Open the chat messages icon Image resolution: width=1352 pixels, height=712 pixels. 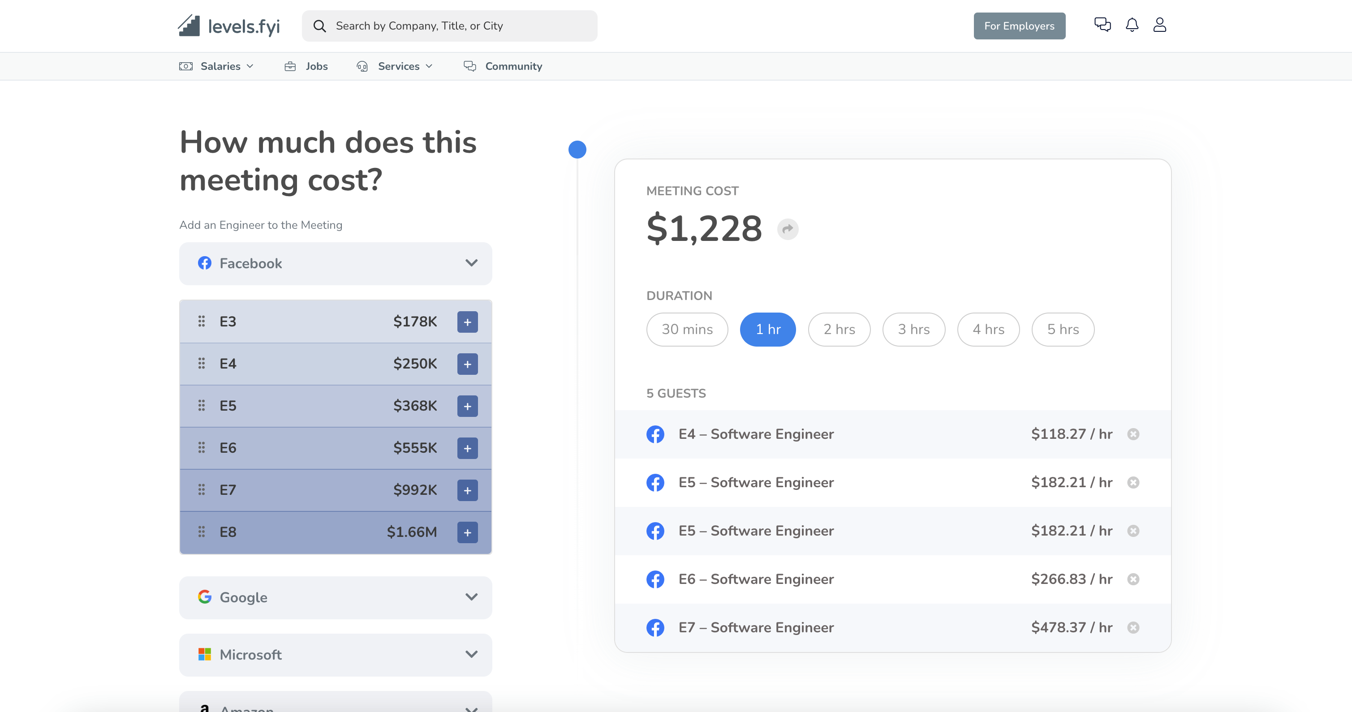1102,25
